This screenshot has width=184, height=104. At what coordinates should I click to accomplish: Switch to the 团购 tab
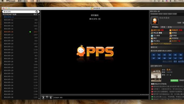click(x=170, y=27)
